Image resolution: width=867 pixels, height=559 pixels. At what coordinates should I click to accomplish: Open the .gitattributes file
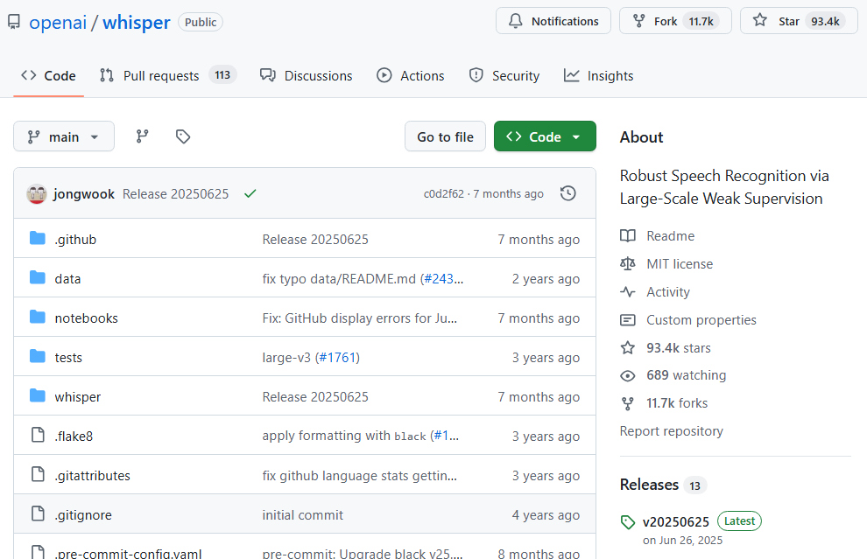(x=92, y=476)
